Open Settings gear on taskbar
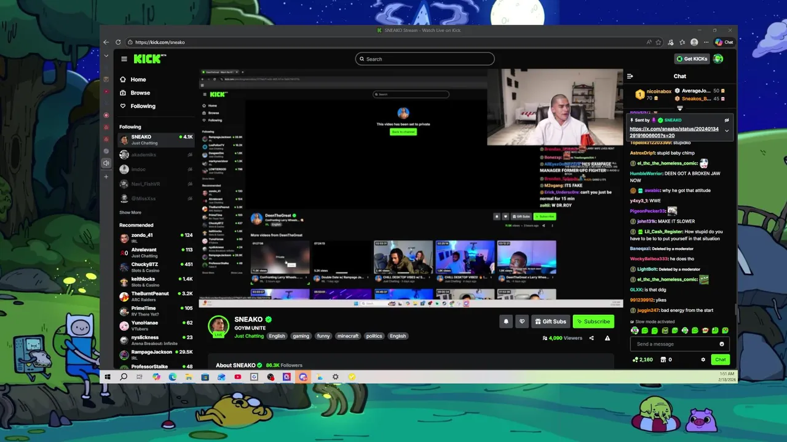This screenshot has width=787, height=442. [x=335, y=377]
